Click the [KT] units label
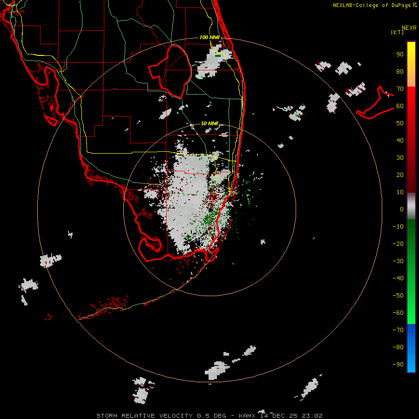 [398, 32]
